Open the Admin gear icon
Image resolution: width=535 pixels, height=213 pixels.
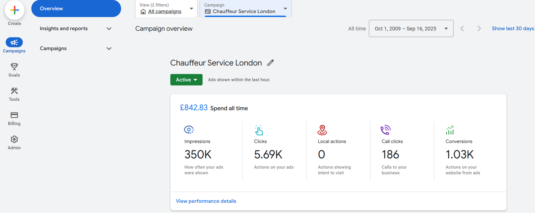pyautogui.click(x=14, y=139)
